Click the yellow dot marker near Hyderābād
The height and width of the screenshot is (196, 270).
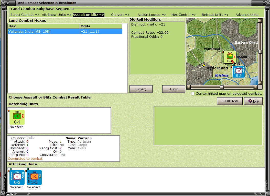point(204,65)
